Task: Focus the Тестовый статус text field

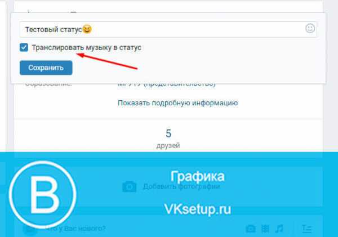Action: pos(168,29)
